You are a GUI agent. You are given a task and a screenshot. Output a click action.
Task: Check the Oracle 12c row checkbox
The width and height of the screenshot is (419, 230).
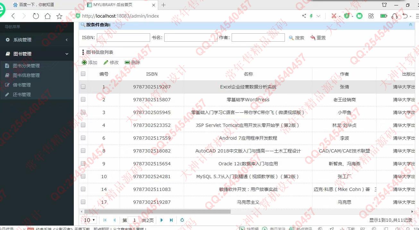pyautogui.click(x=83, y=163)
